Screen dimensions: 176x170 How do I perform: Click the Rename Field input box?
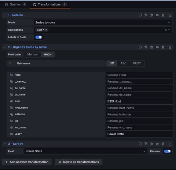point(139,75)
